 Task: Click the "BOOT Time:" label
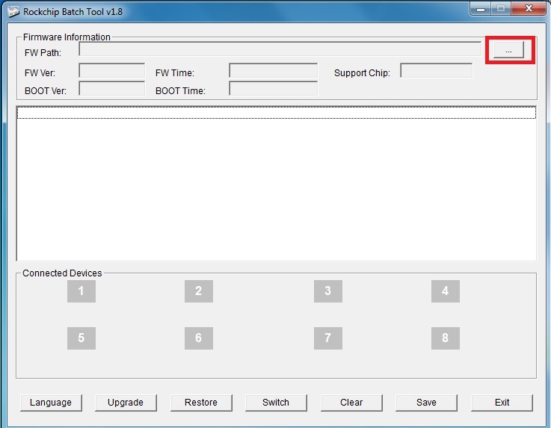180,91
